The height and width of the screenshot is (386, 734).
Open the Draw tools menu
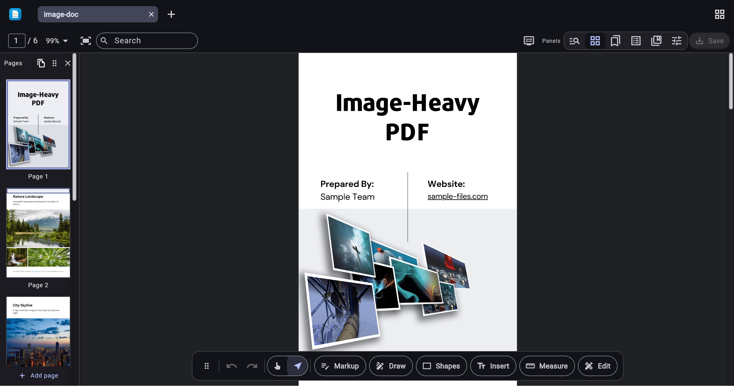point(391,366)
